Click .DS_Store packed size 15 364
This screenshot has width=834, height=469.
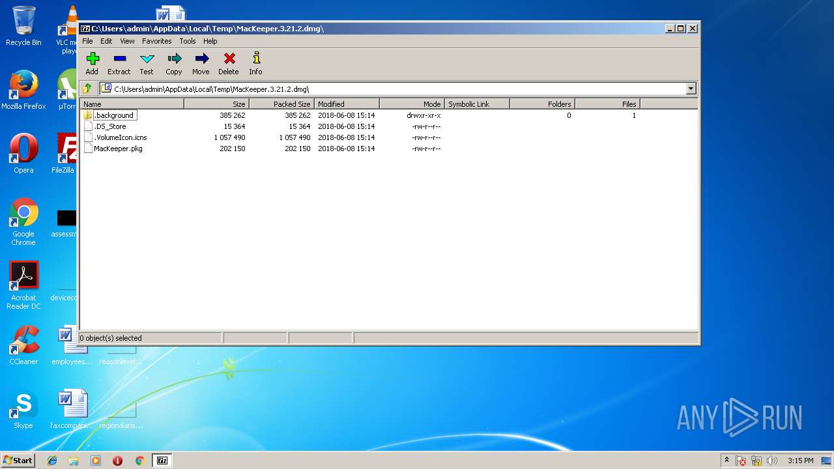coord(300,126)
